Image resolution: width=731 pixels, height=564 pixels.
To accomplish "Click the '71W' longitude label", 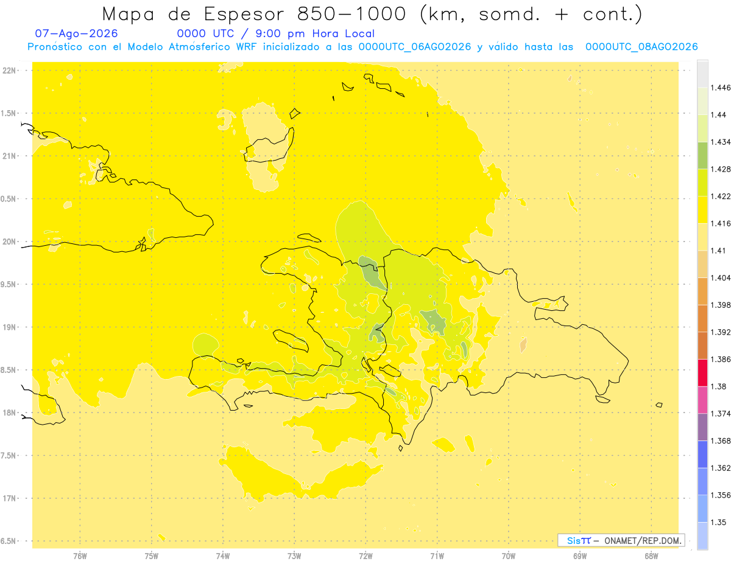I will [437, 556].
